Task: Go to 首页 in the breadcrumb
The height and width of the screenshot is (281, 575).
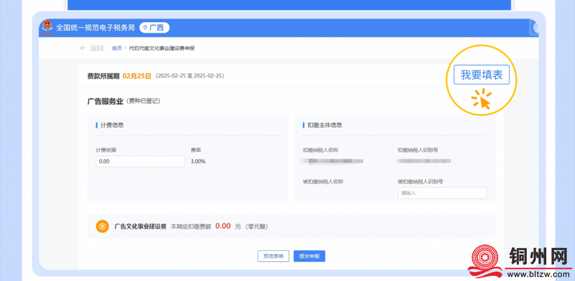Action: click(x=117, y=48)
